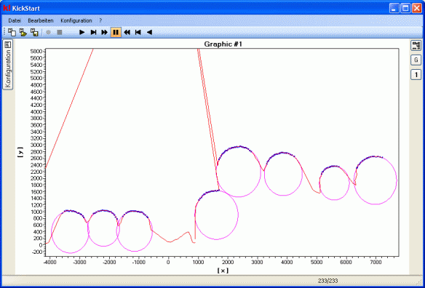Open file using the folder toolbar icon
This screenshot has width=425, height=288.
[23, 32]
